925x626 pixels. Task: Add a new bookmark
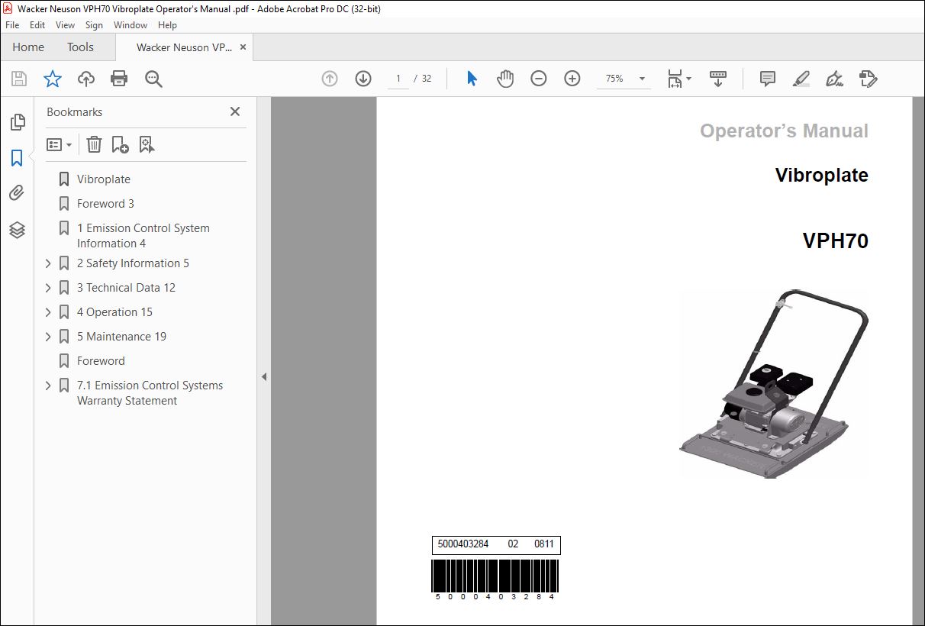[120, 144]
